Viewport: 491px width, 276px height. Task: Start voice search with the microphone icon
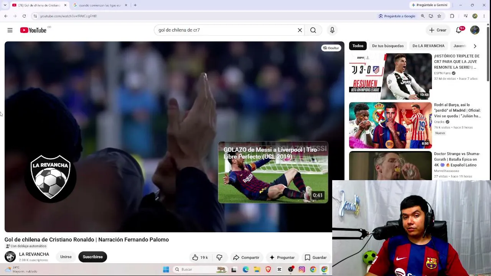(x=332, y=30)
